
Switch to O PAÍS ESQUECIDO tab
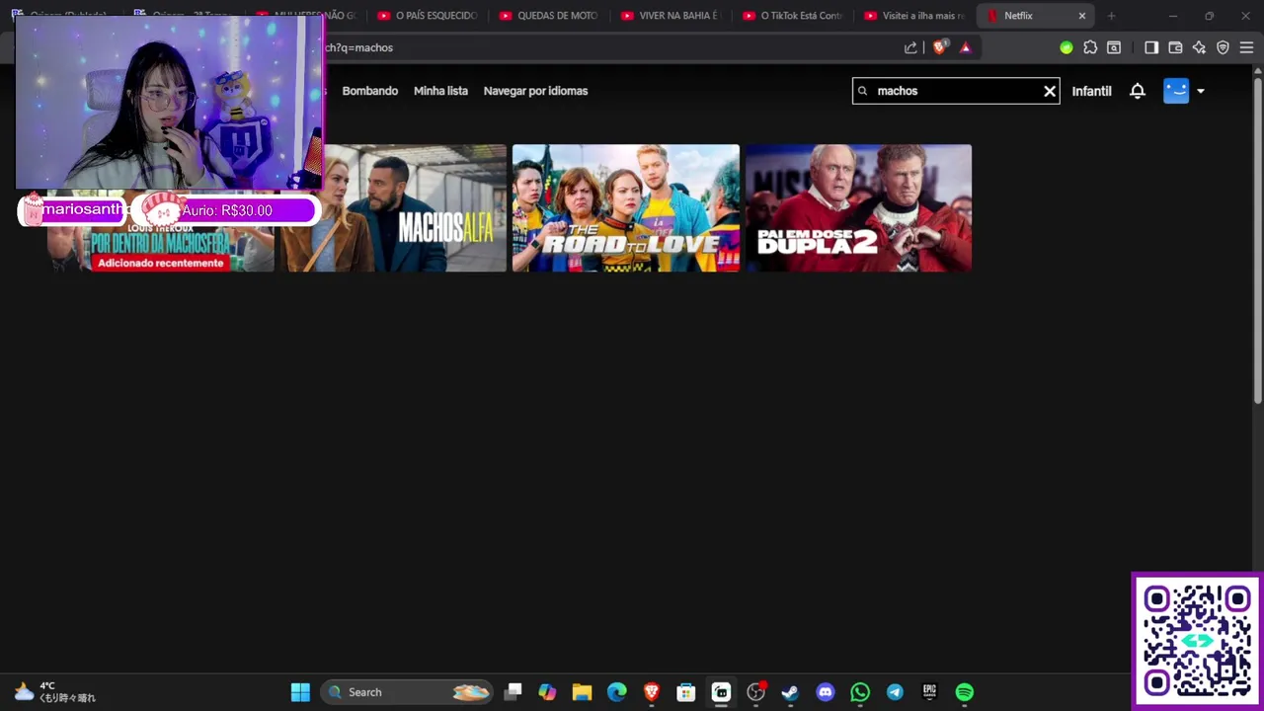coord(428,16)
